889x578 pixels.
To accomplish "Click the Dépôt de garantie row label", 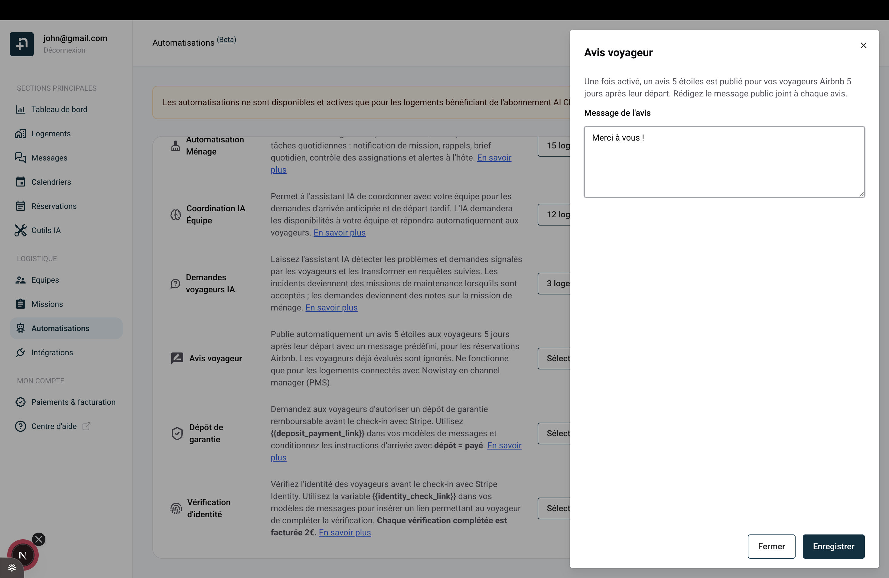I will click(206, 433).
